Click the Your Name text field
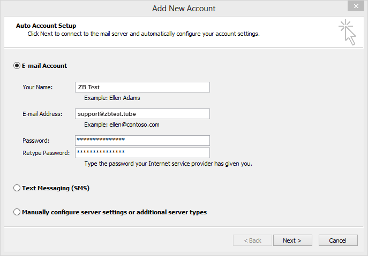 [142, 87]
